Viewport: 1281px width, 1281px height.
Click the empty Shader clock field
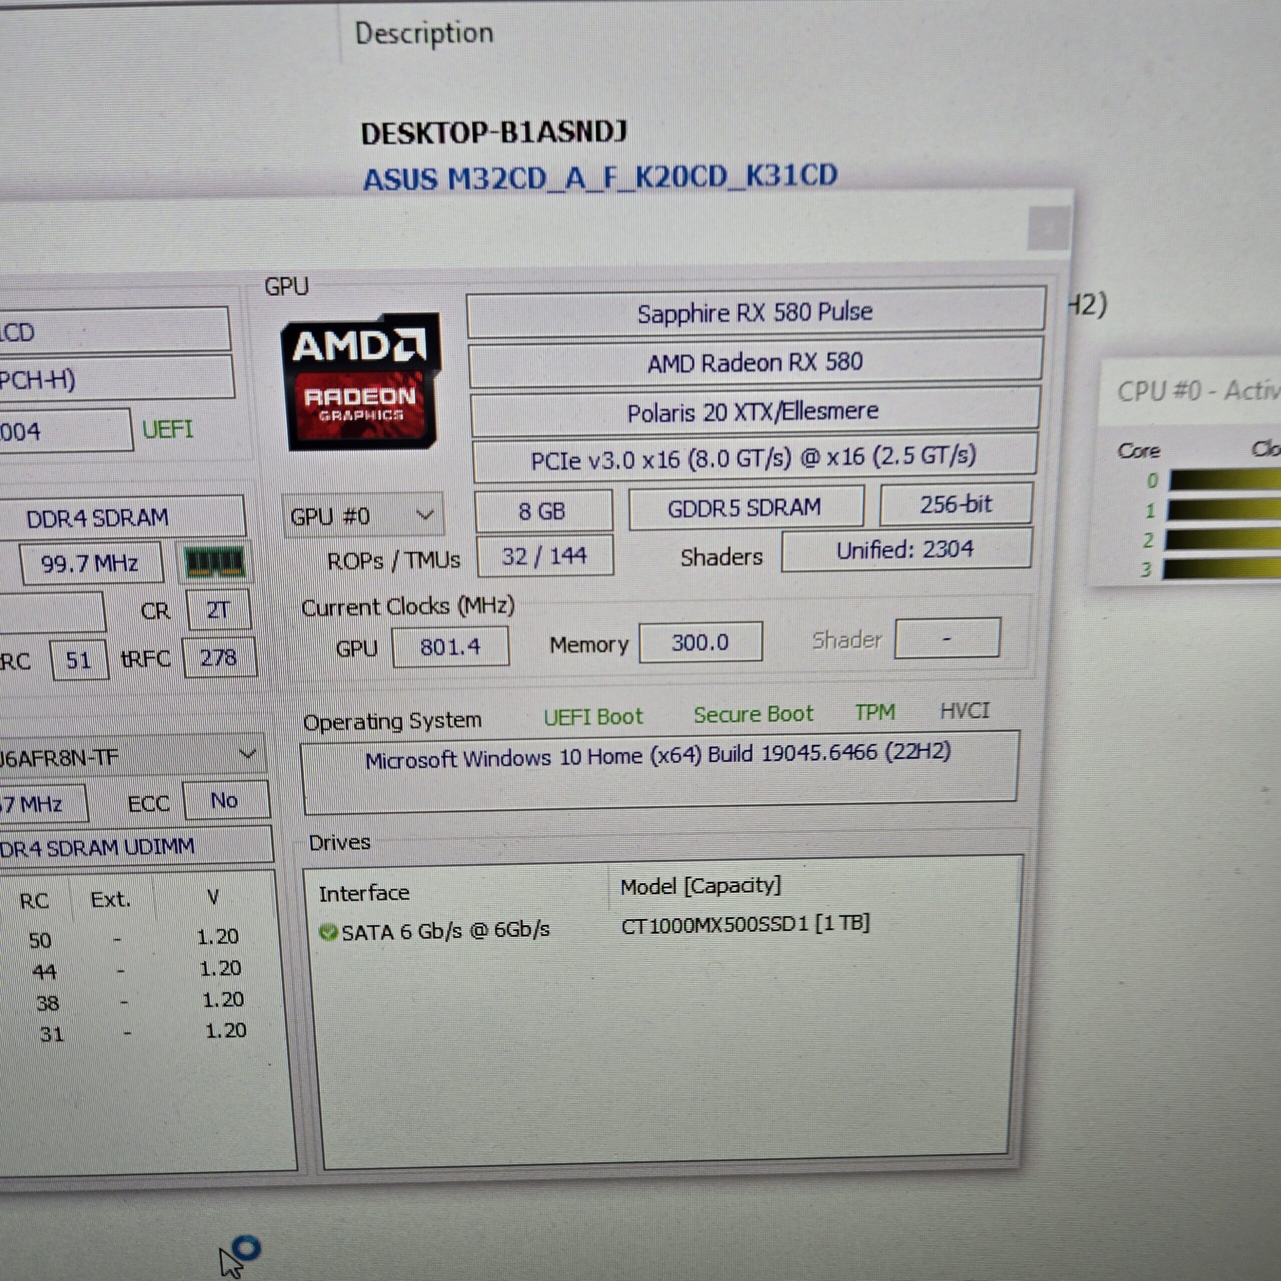(947, 638)
